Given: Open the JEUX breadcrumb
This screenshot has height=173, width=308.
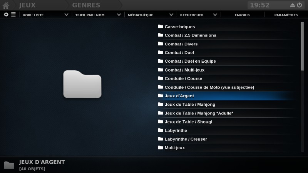Looking at the screenshot, I should coord(27,5).
